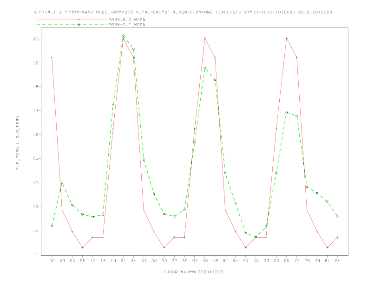Click the x-axis tick label 60

pyautogui.click(x=256, y=261)
